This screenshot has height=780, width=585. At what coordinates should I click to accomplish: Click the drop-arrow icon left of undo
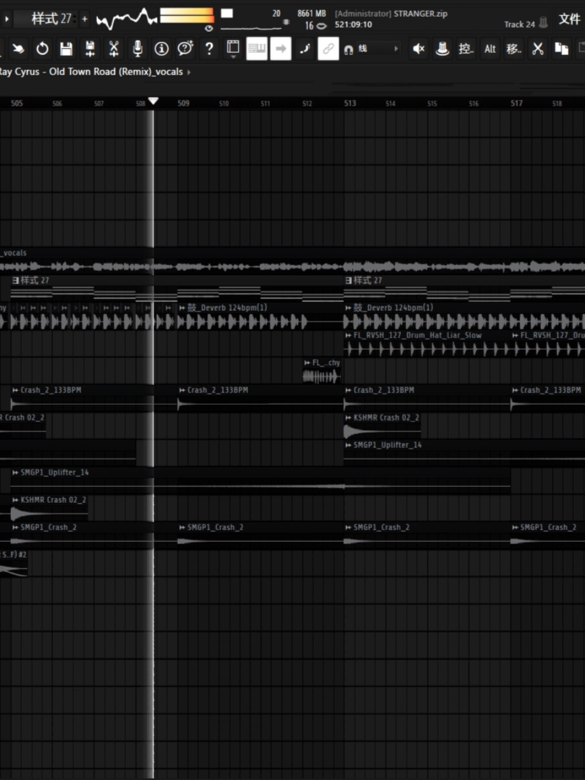(18, 48)
